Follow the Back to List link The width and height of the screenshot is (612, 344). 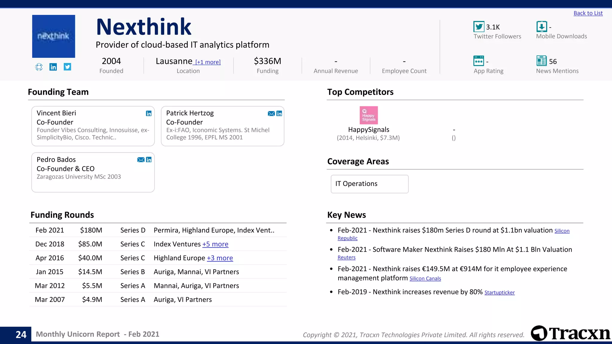[588, 13]
